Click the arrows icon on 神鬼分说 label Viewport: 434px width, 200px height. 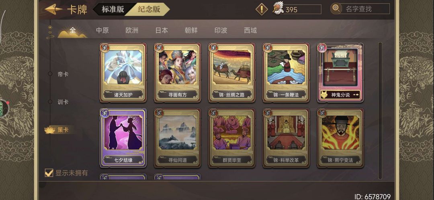tap(356, 95)
